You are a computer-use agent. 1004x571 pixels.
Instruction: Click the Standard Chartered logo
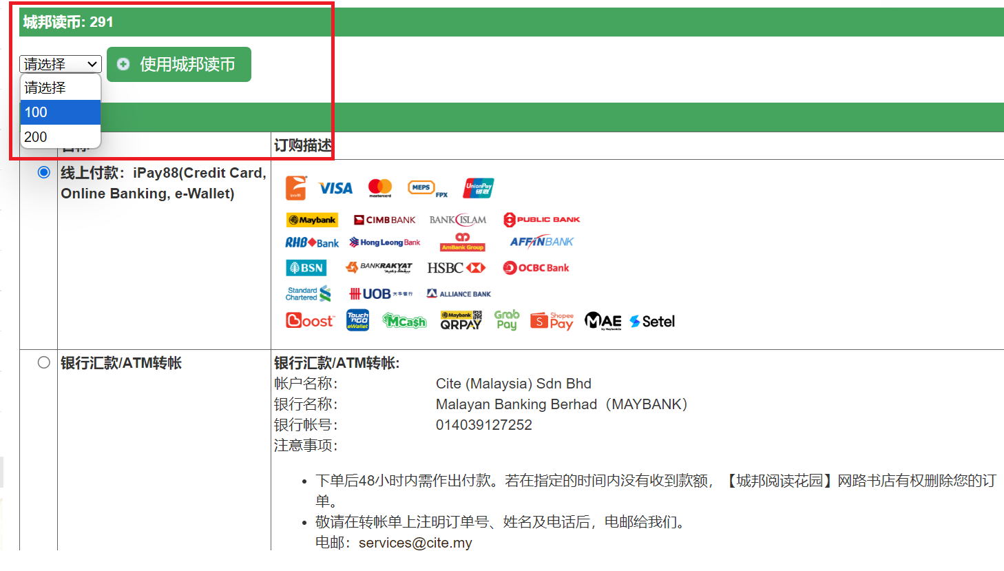(308, 294)
